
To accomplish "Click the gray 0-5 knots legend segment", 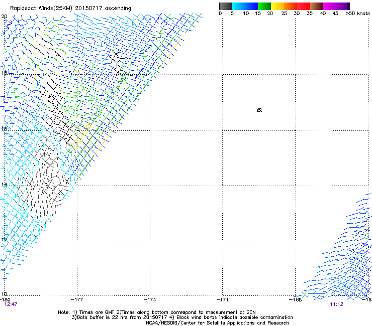I will click(225, 6).
